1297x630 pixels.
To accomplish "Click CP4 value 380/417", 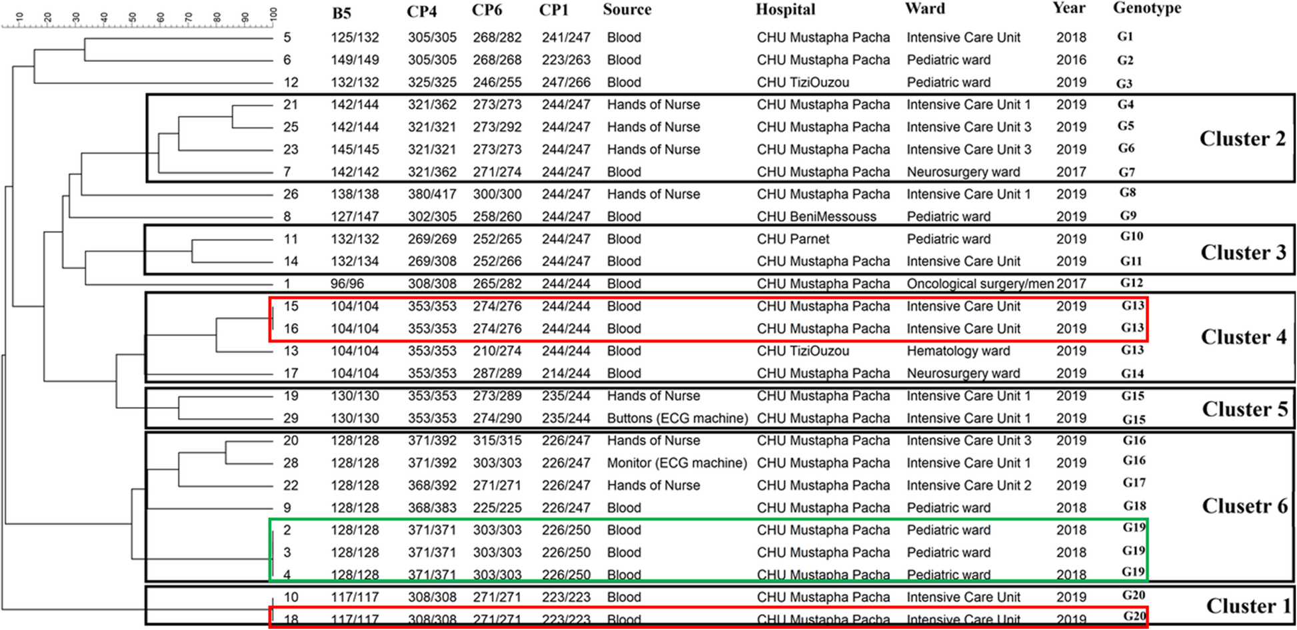I will [x=433, y=194].
